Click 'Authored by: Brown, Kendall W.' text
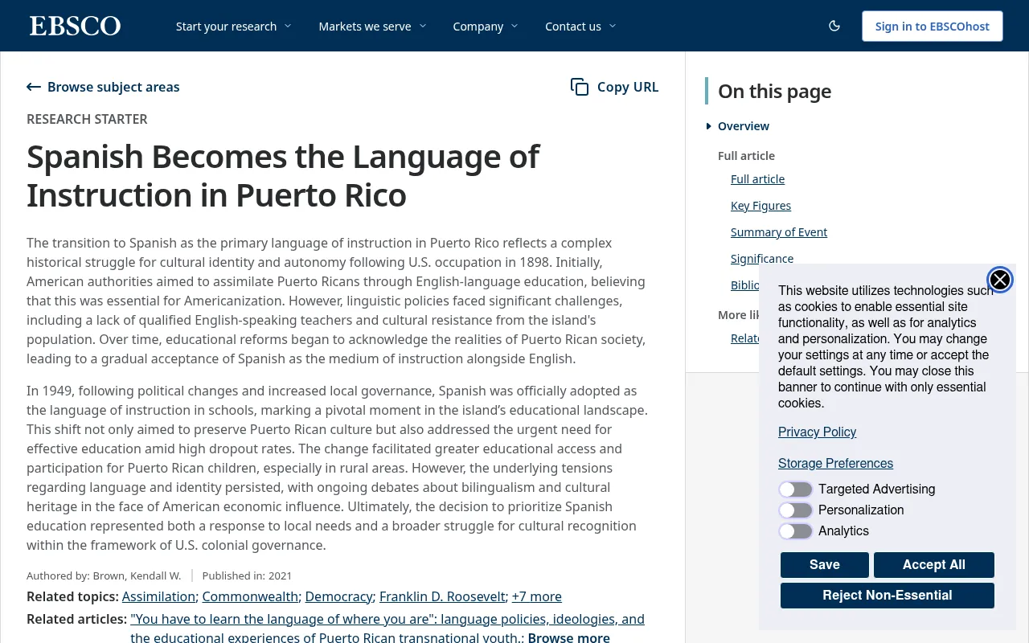The image size is (1029, 643). (104, 575)
